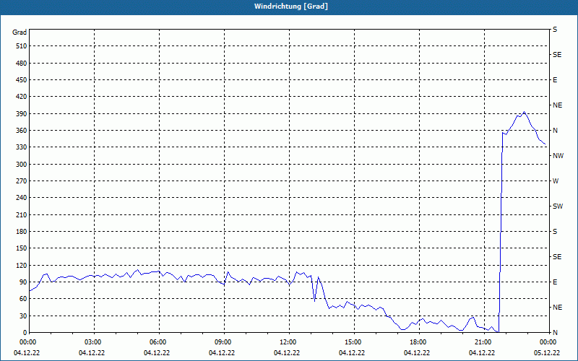The width and height of the screenshot is (578, 361).
Task: Click the 04.12.22 date under 12:00
Action: point(287,353)
